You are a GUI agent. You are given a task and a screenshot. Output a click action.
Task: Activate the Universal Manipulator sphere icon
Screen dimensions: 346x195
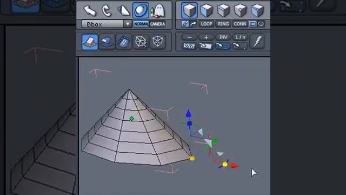coord(141,10)
